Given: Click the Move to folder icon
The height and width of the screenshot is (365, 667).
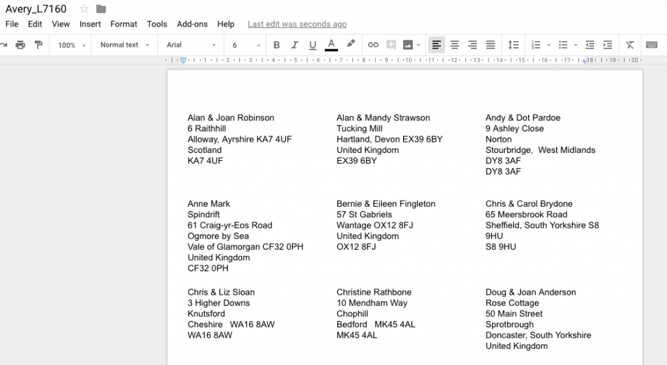Looking at the screenshot, I should pyautogui.click(x=101, y=8).
